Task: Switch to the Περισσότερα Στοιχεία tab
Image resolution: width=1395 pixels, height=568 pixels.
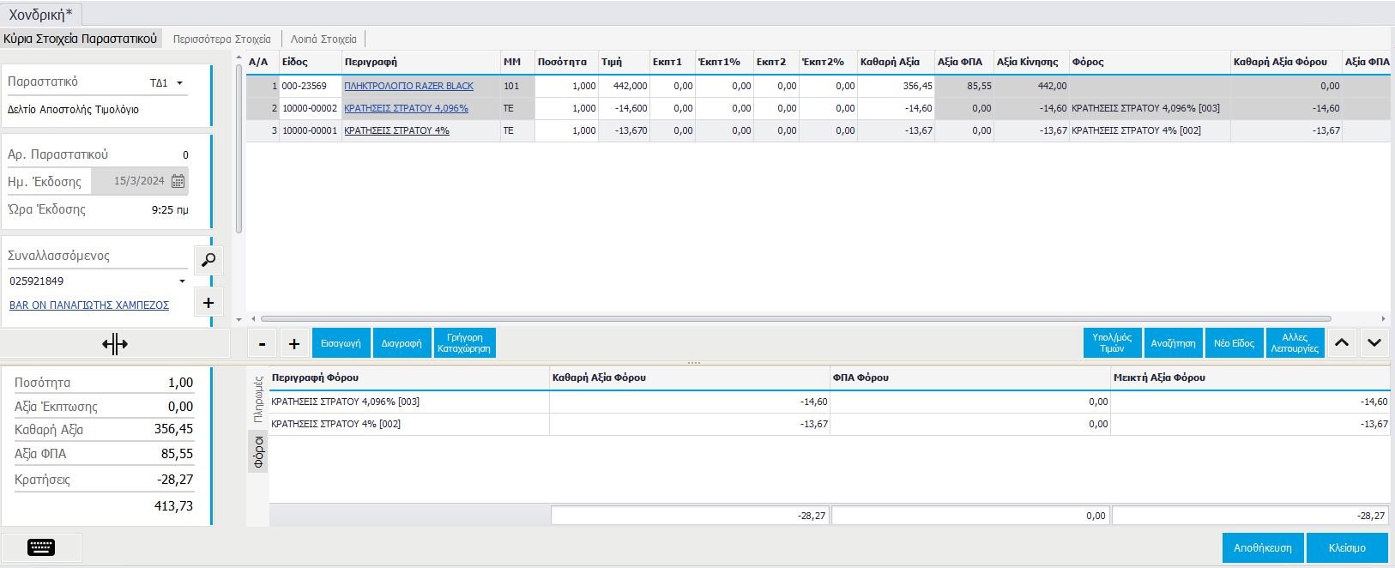Action: point(221,39)
